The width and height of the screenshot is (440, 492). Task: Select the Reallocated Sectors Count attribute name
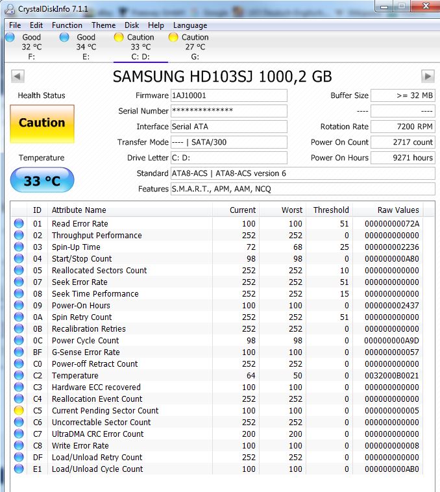pyautogui.click(x=99, y=270)
